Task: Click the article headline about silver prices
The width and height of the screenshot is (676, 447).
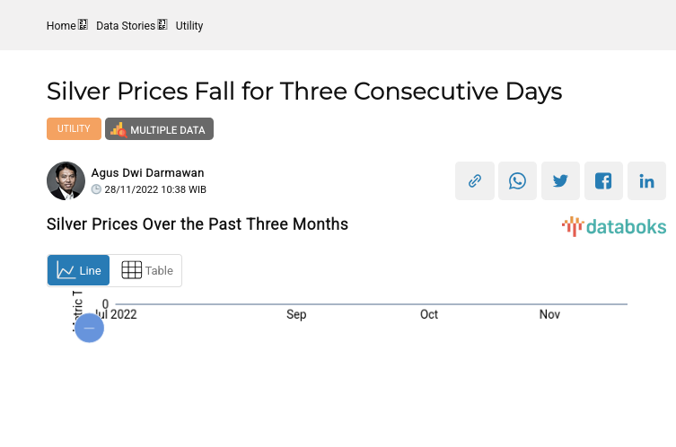Action: coord(304,92)
